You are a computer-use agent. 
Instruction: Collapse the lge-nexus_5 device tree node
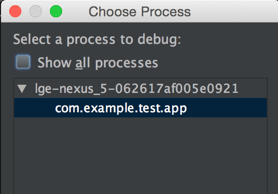22,88
